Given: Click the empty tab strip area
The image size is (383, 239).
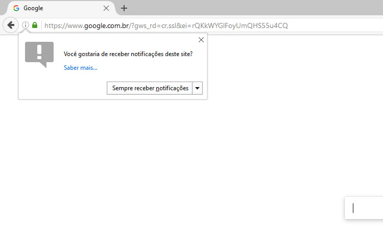Looking at the screenshot, I should click(255, 8).
